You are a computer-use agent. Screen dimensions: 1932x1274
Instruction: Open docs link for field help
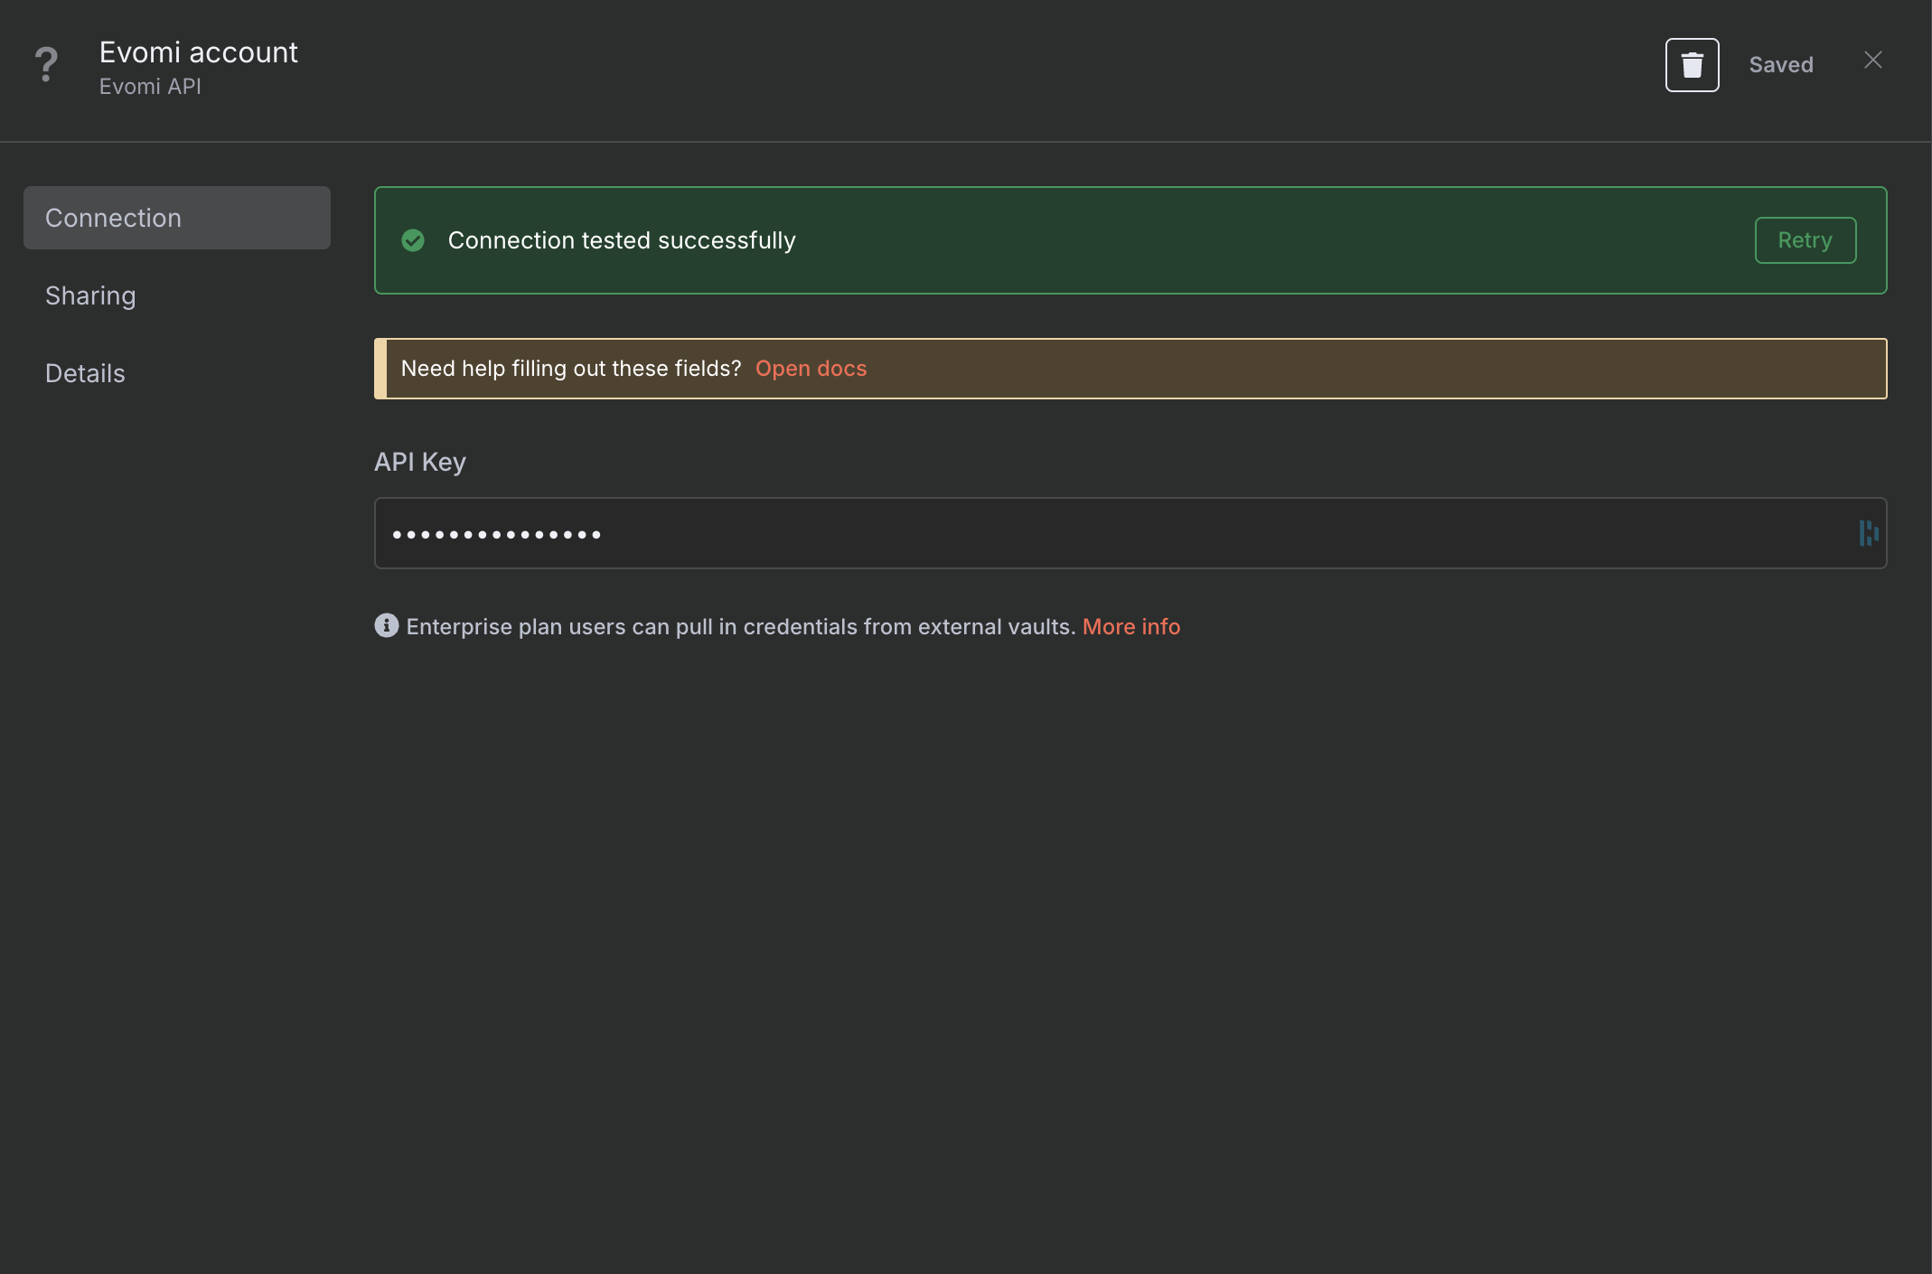pos(811,369)
